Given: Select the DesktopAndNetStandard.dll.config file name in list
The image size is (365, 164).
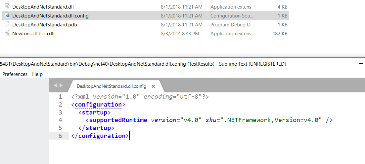Looking at the screenshot, I should tap(51, 16).
